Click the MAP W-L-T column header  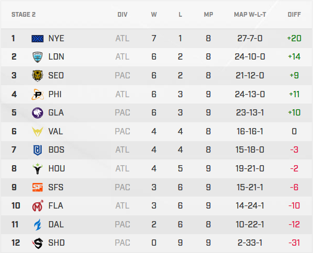click(250, 15)
